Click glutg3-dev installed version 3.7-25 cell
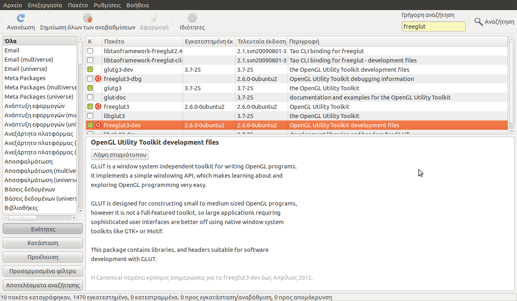Image resolution: width=517 pixels, height=301 pixels. (x=192, y=70)
